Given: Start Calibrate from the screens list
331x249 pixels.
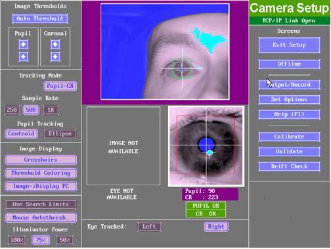Looking at the screenshot, I should (289, 137).
